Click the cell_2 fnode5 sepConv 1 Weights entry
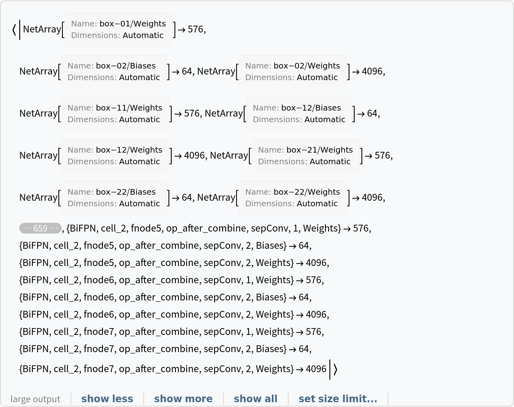The width and height of the screenshot is (514, 407). coord(203,228)
